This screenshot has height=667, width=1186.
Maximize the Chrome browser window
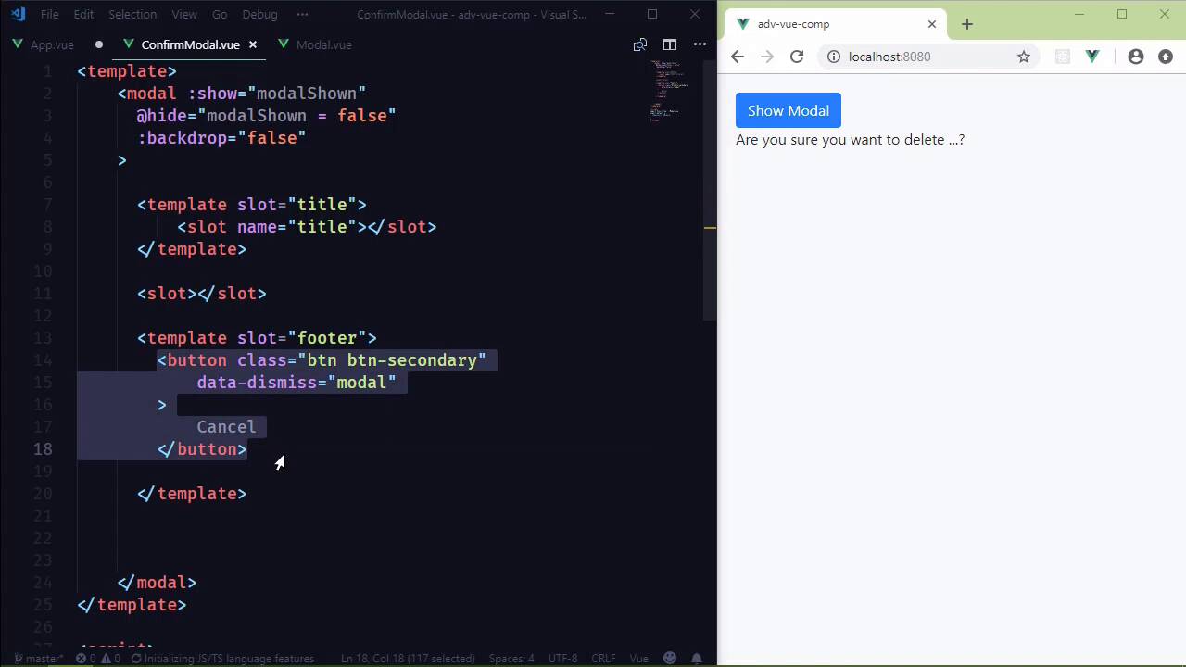(1122, 14)
